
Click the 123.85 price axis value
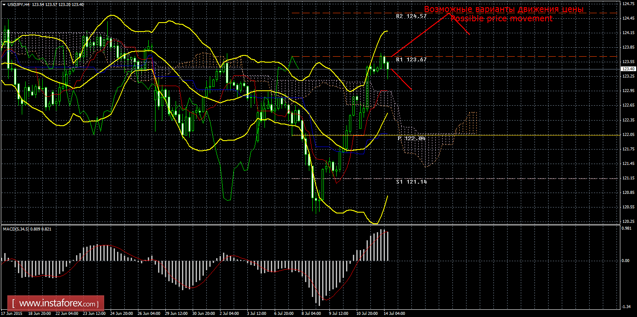pos(628,48)
